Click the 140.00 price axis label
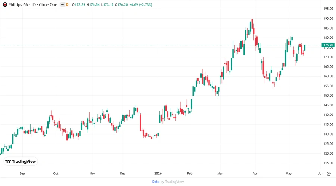336x186 pixels. pos(328,115)
